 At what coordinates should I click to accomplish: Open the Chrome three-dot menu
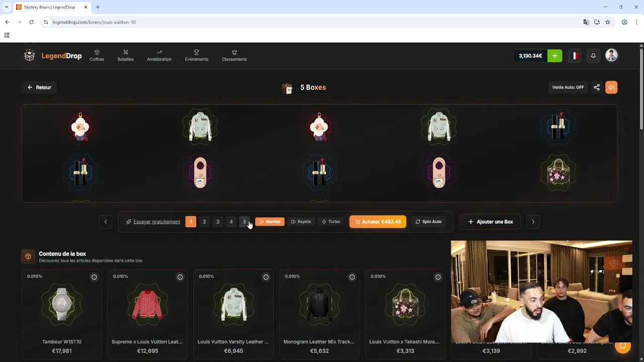pyautogui.click(x=637, y=22)
